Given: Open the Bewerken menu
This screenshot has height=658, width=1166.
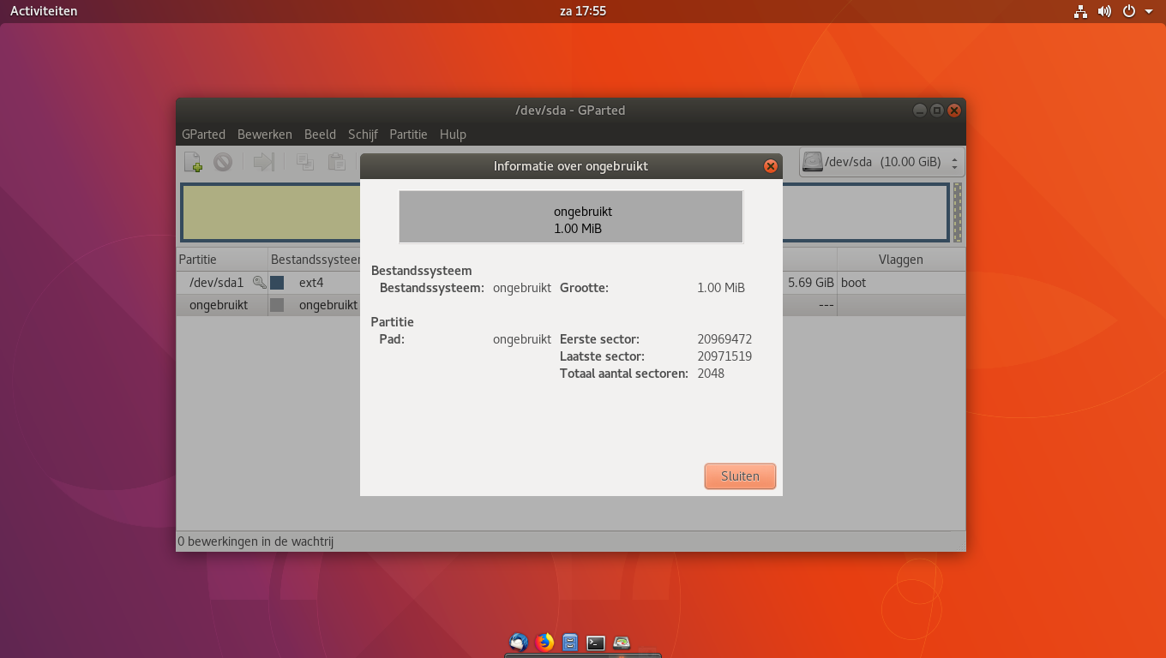Looking at the screenshot, I should pos(264,135).
